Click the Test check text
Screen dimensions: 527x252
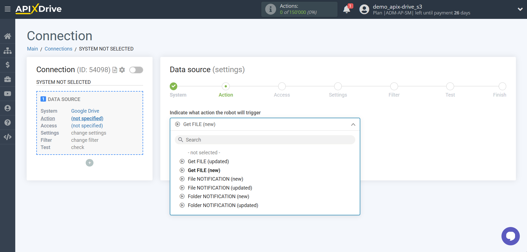pyautogui.click(x=78, y=147)
